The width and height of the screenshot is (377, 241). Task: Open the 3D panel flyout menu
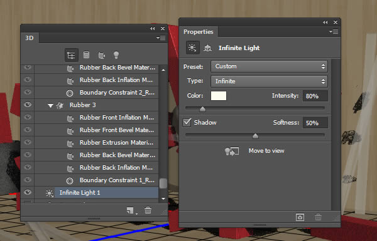[161, 38]
